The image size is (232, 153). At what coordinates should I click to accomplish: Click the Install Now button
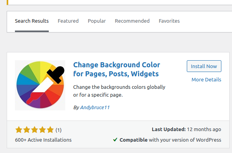(204, 66)
